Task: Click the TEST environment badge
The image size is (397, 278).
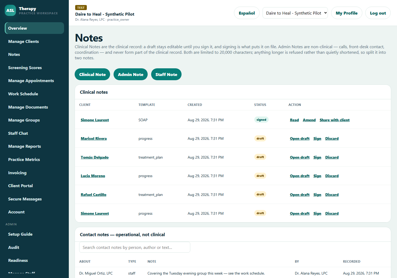Action: point(81,8)
